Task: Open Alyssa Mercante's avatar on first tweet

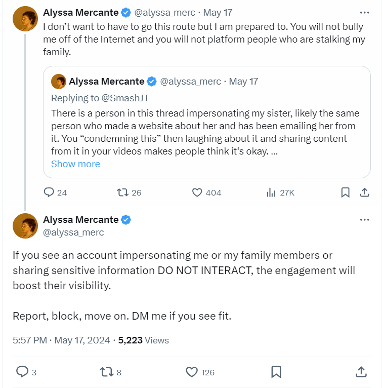Action: (x=25, y=19)
